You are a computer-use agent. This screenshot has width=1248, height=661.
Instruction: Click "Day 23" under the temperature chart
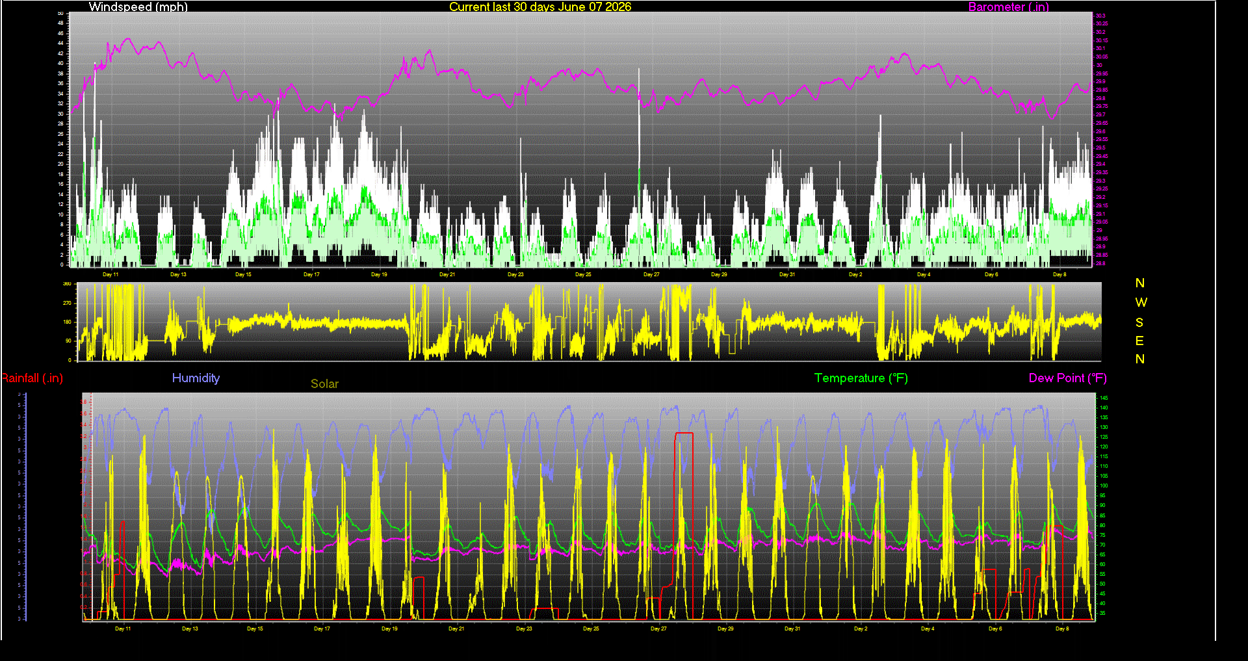pyautogui.click(x=524, y=629)
